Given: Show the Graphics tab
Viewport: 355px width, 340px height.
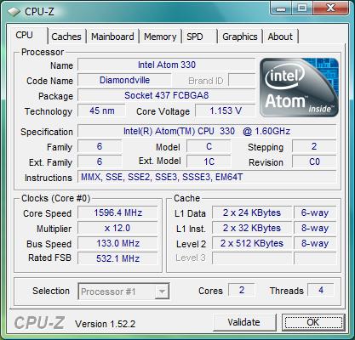Looking at the screenshot, I should (240, 37).
